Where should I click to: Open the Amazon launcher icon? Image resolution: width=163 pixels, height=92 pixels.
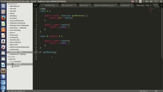click(3, 41)
